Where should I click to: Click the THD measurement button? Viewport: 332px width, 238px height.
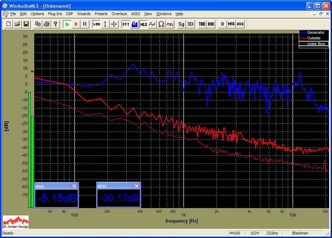(202, 24)
